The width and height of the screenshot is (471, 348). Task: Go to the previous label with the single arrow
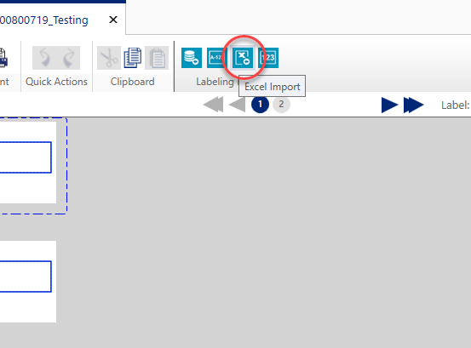pyautogui.click(x=237, y=105)
